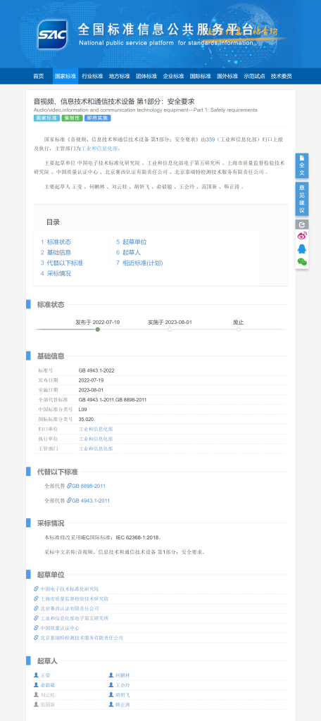Open 工业和信息化部 link in 主管部门 row
This screenshot has height=721, width=321.
(96, 449)
